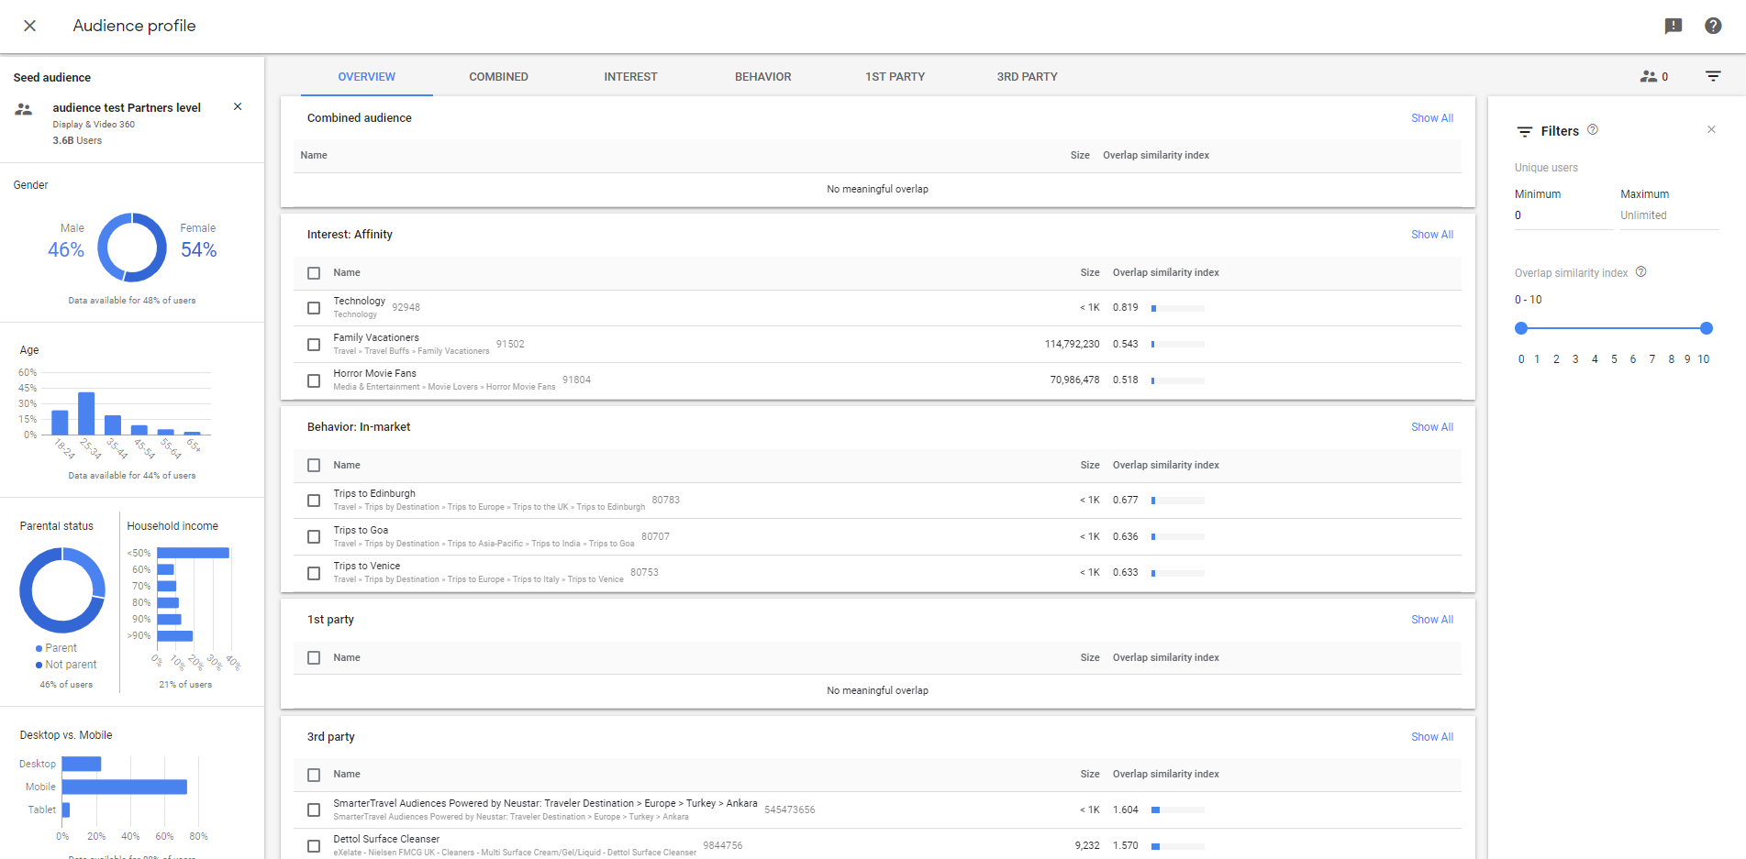This screenshot has height=859, width=1746.
Task: Open the send feedback icon
Action: coord(1674,26)
